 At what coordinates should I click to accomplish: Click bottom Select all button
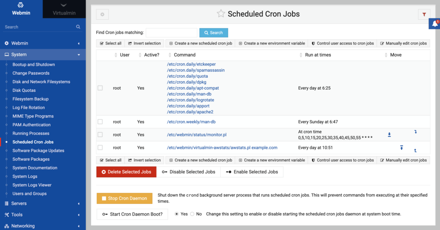tap(110, 160)
